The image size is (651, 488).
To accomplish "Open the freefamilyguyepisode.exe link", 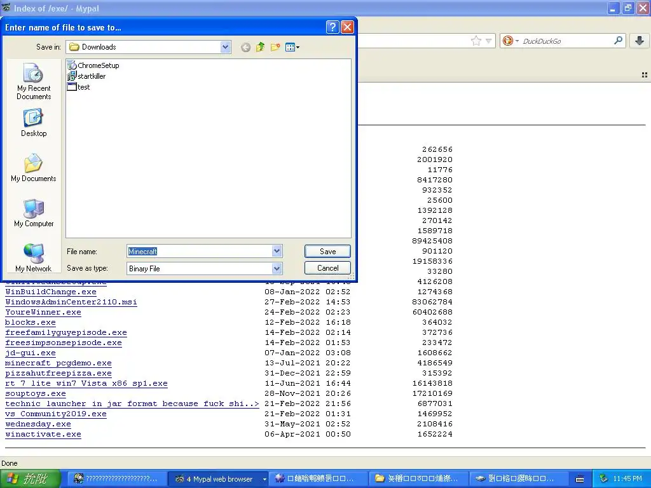I will tap(66, 332).
